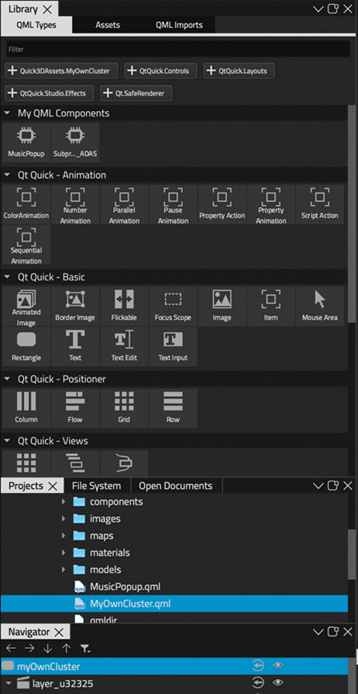Screen dimensions: 358x694
Task: Select the Border Image item
Action: click(75, 307)
